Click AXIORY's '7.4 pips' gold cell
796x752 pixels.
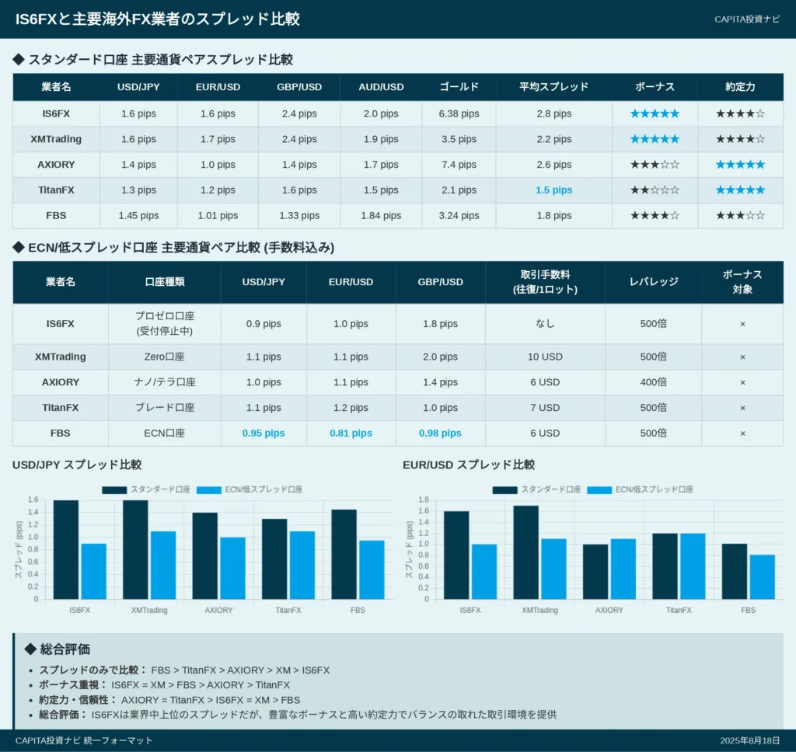pyautogui.click(x=459, y=165)
